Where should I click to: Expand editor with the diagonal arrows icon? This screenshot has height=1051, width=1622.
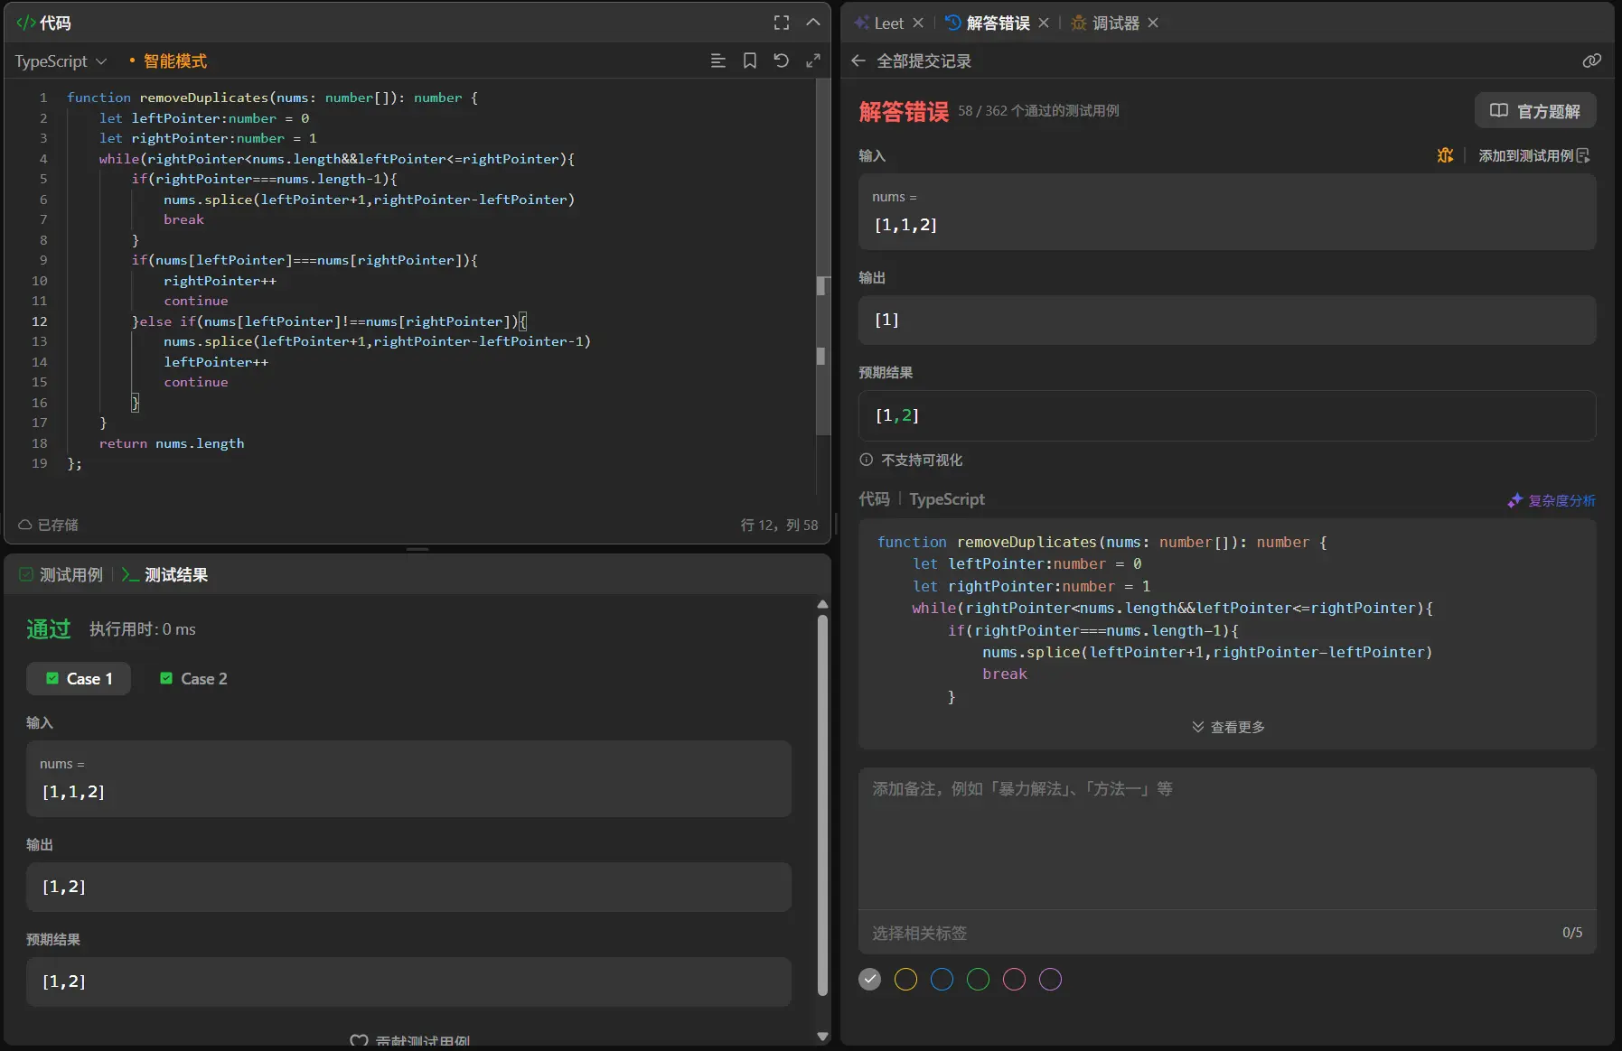click(813, 60)
